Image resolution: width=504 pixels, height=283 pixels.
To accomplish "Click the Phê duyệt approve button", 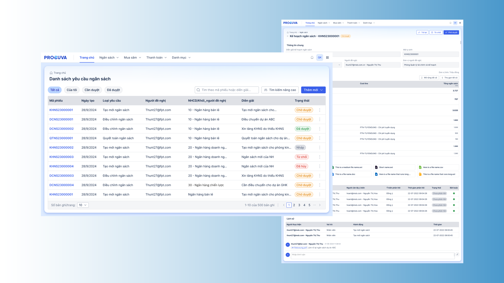I will (451, 32).
